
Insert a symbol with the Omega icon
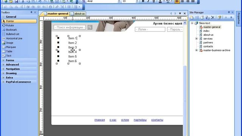click(57, 1)
